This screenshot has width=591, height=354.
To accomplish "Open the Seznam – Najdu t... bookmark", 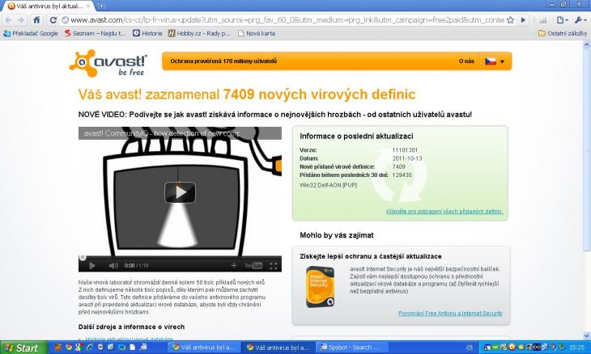I will point(95,33).
